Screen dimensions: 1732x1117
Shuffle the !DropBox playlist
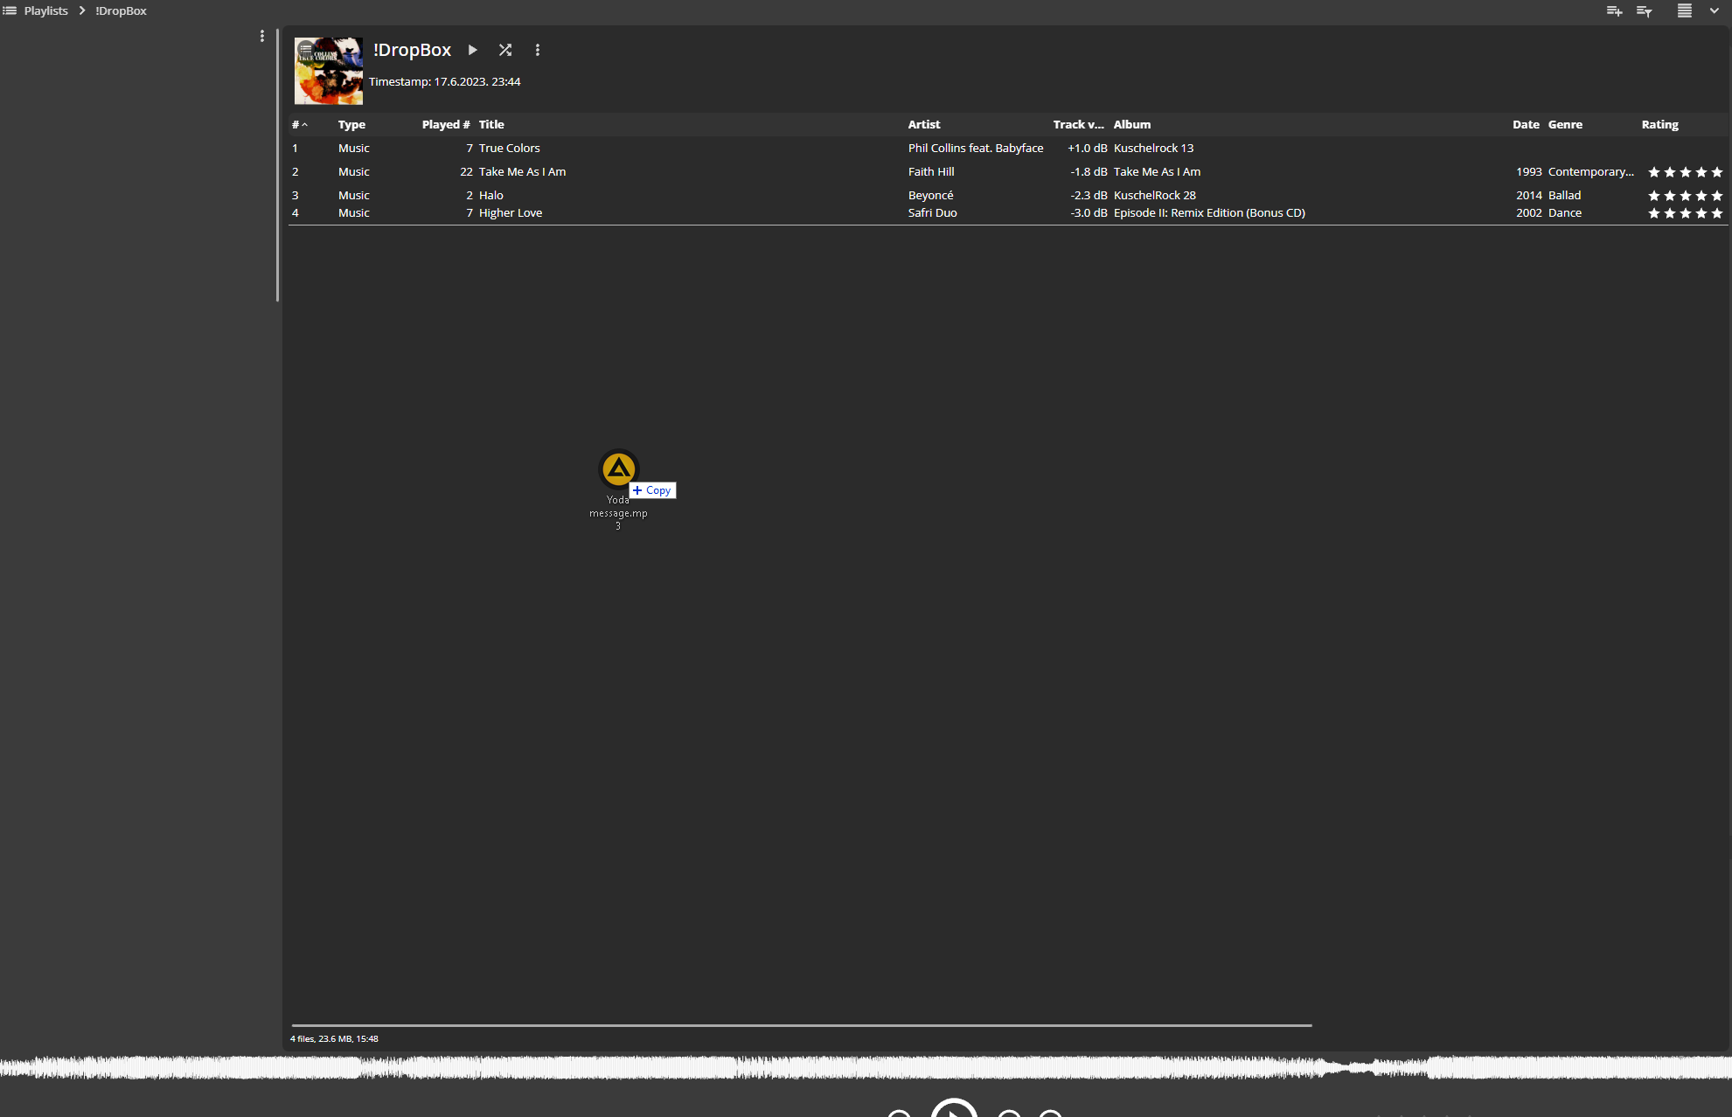click(x=505, y=50)
